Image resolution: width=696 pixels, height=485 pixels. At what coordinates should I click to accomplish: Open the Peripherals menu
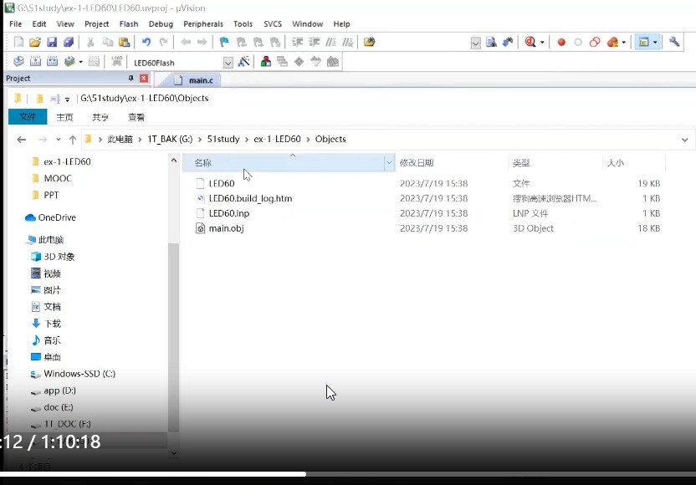click(203, 24)
